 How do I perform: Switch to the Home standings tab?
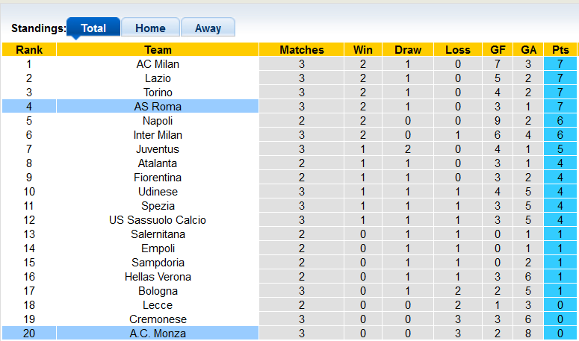150,28
